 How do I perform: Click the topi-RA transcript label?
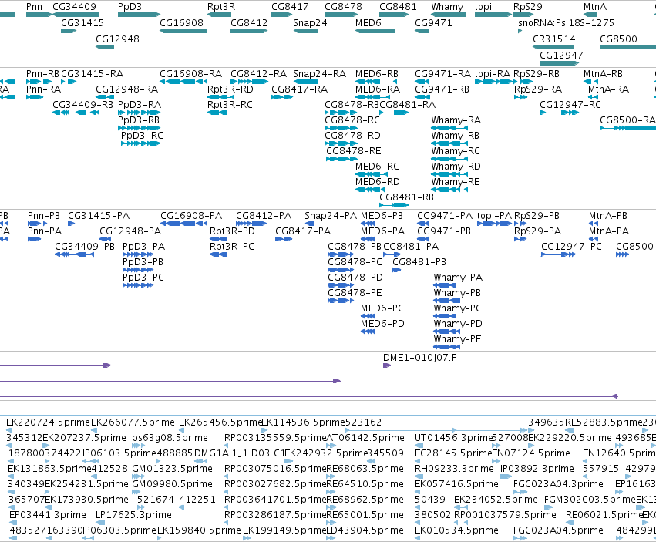click(493, 74)
